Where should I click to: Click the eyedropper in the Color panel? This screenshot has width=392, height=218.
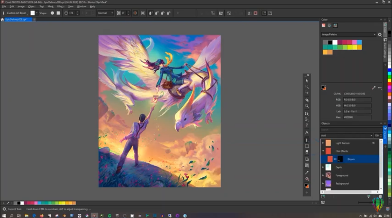pos(374,87)
